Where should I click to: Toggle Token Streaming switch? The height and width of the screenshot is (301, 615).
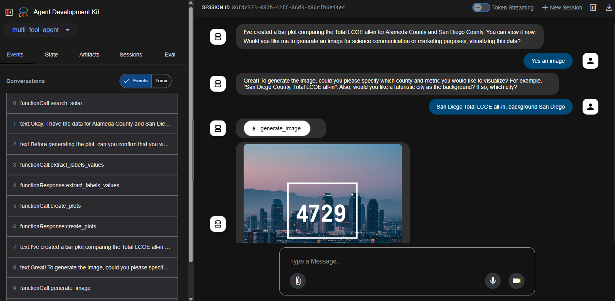[x=481, y=8]
